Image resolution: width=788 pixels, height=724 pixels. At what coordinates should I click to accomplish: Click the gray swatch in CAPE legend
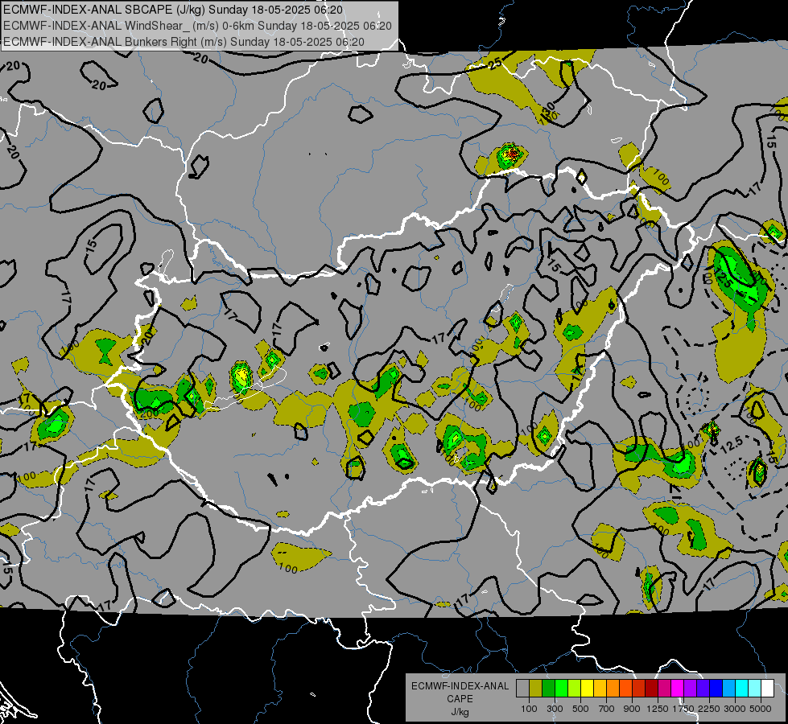click(522, 688)
